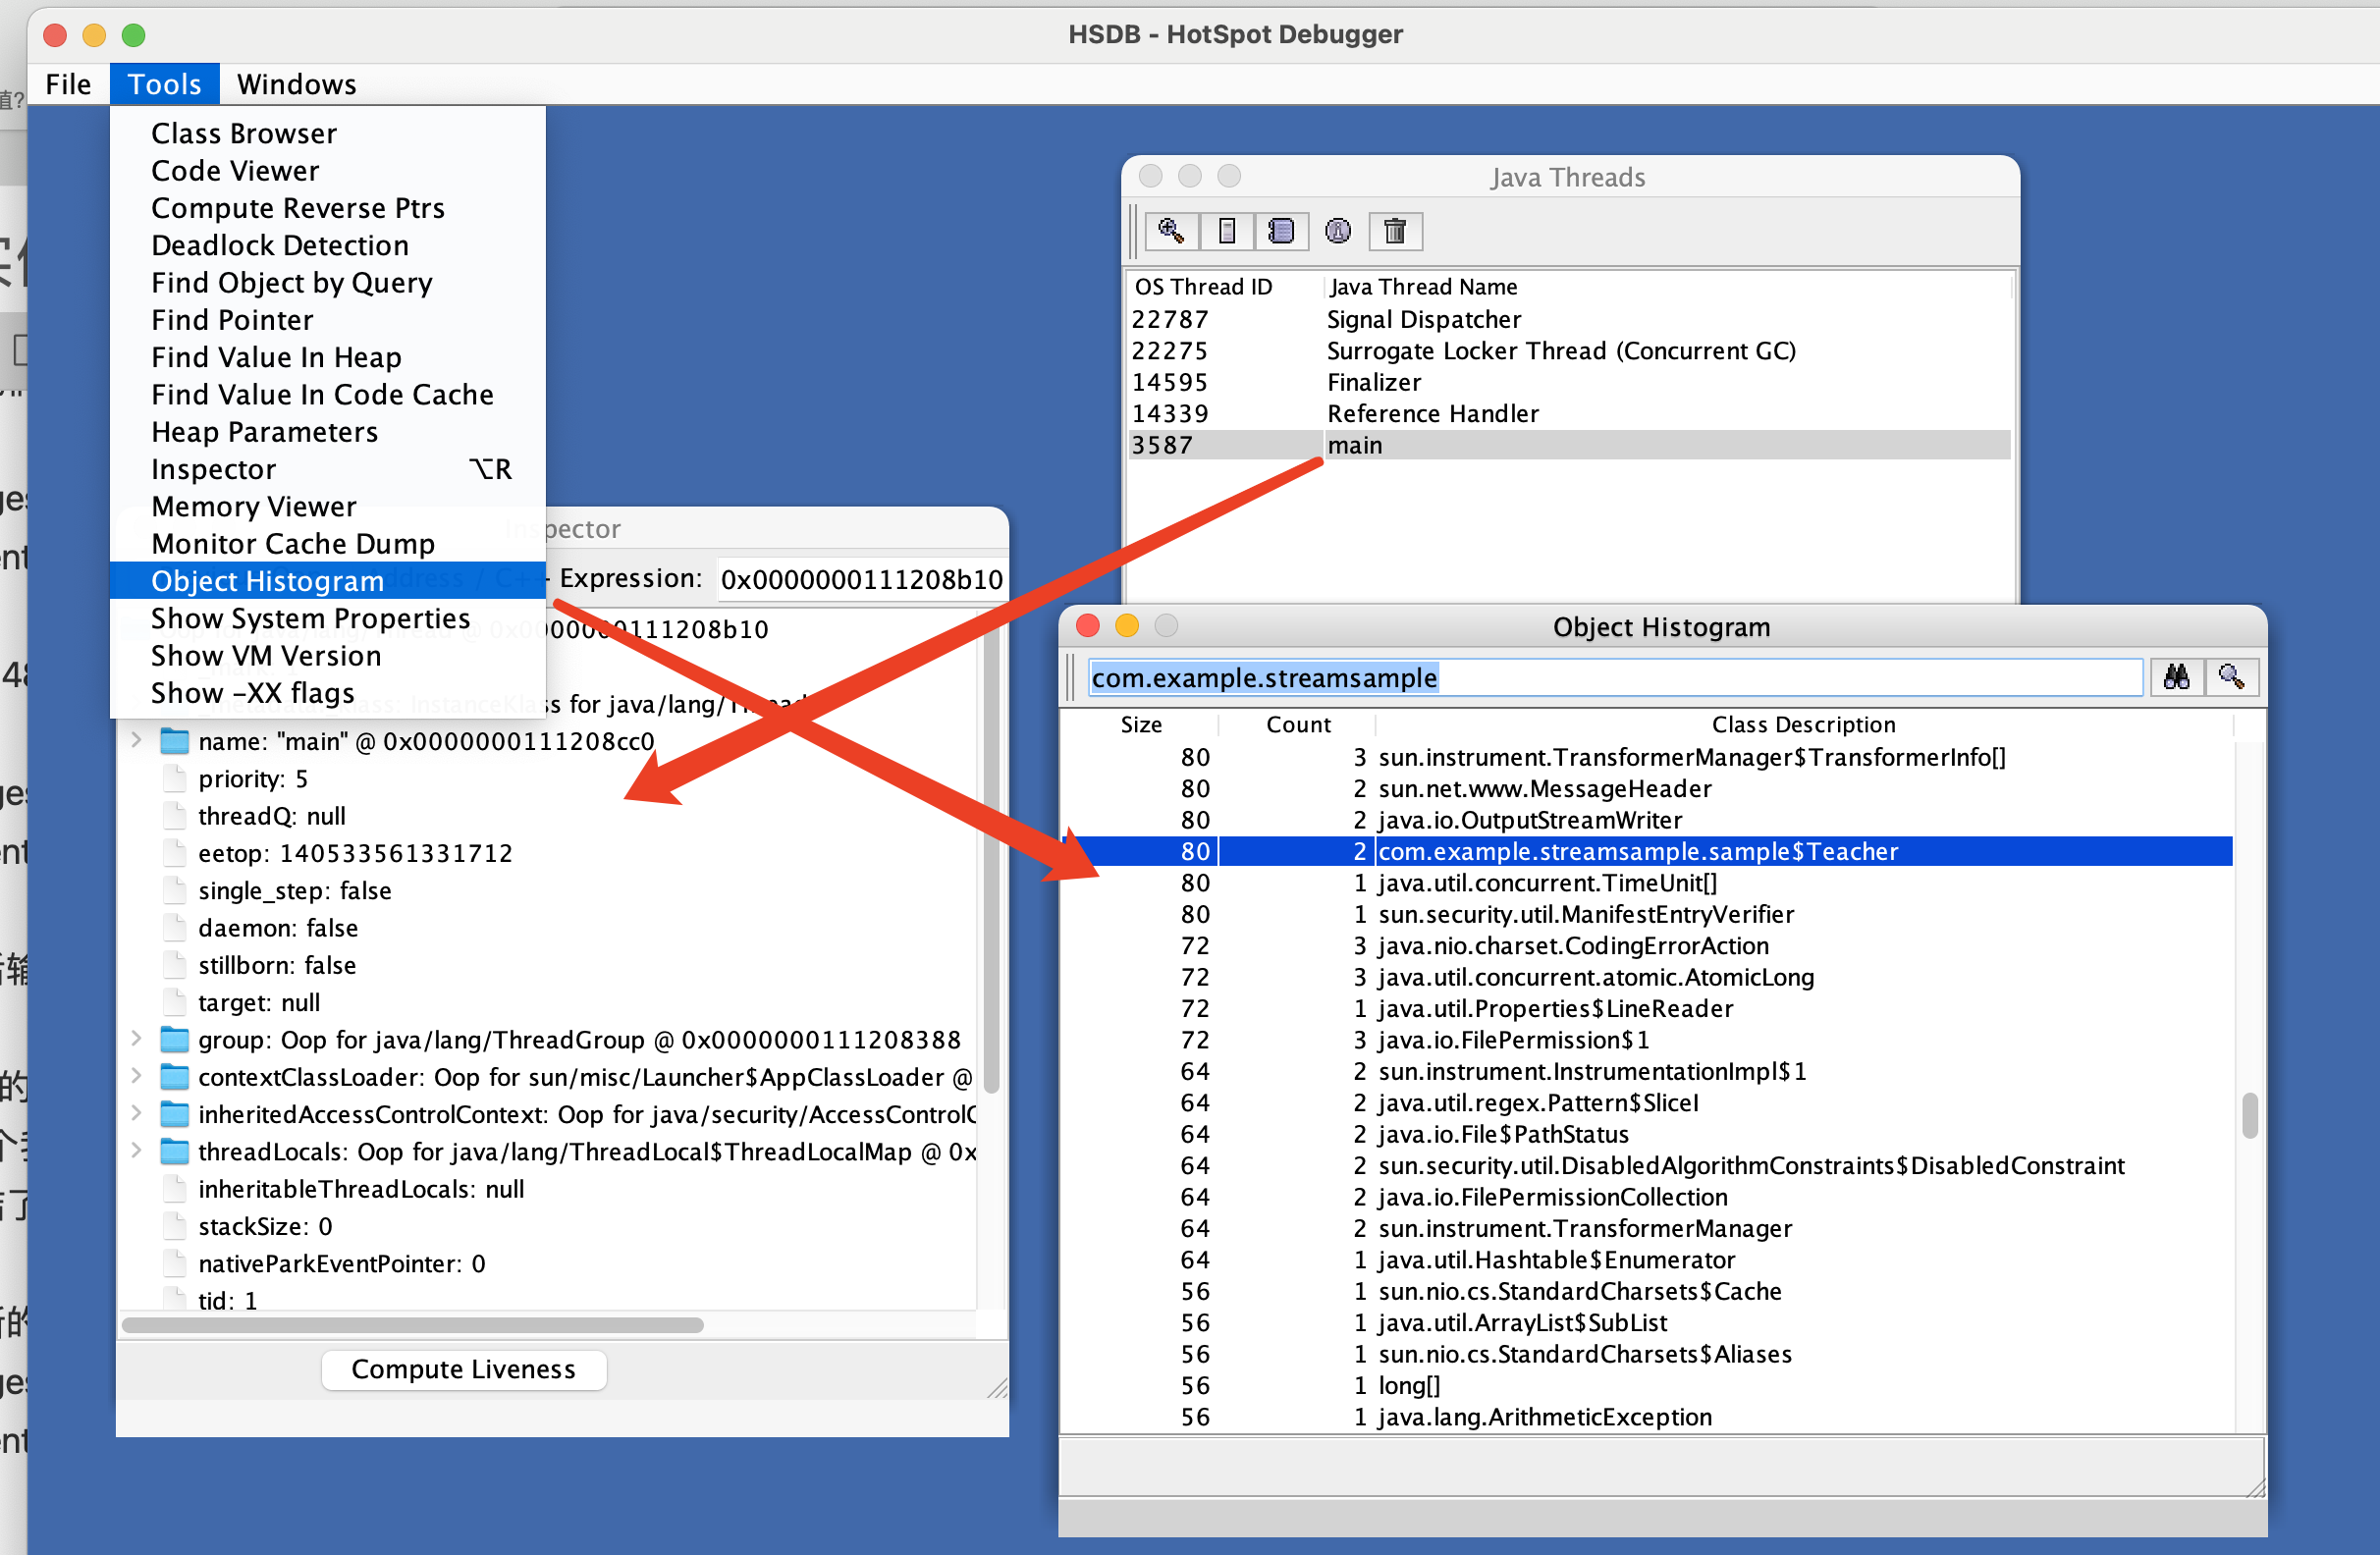
Task: Expand the contextClassLoader tree node
Action: [x=137, y=1077]
